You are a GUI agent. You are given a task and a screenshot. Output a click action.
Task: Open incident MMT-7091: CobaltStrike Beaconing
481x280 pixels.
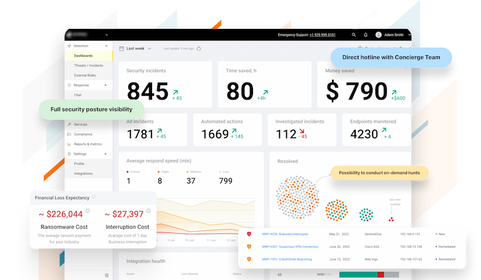287,259
